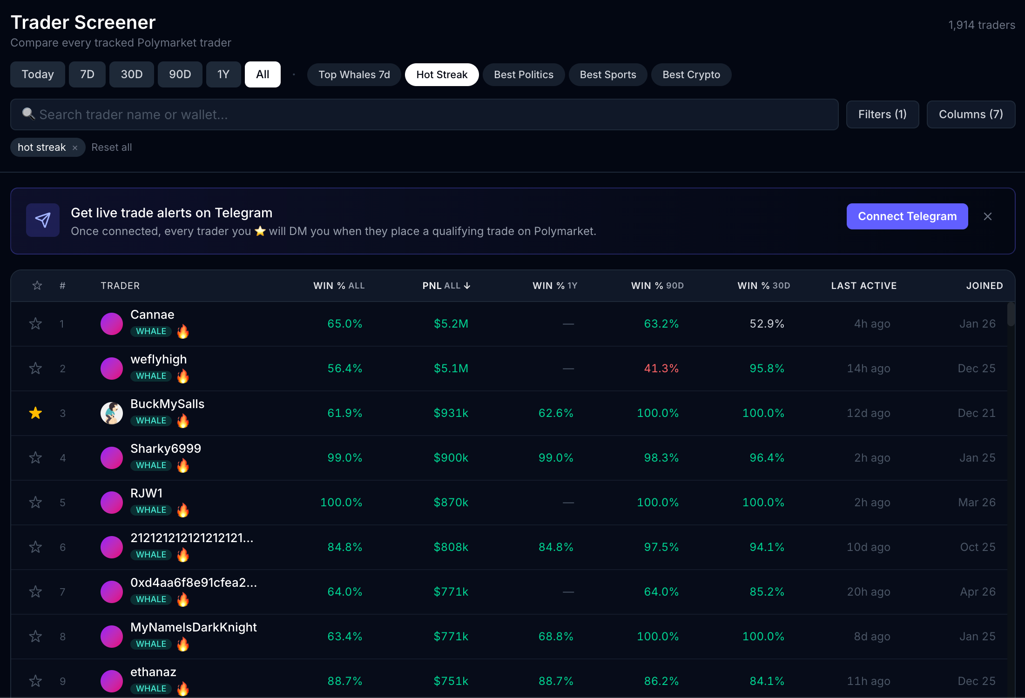Viewport: 1025px width, 698px height.
Task: Toggle the Hot Streak preset
Action: tap(442, 74)
